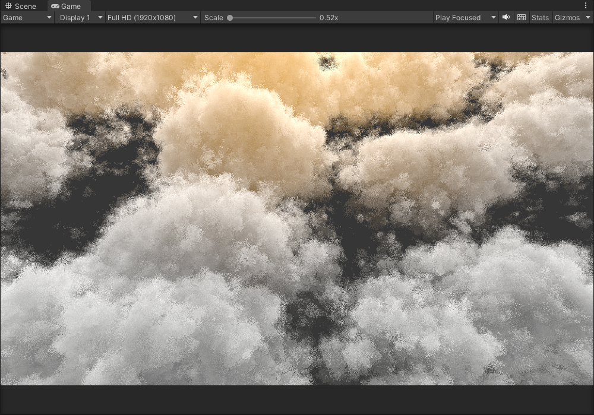The width and height of the screenshot is (594, 415).
Task: Click the Scale slider handle
Action: click(x=229, y=17)
